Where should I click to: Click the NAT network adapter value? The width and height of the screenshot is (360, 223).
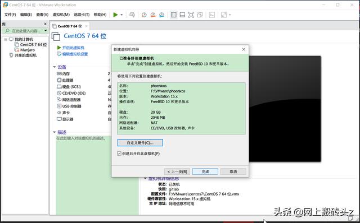pyautogui.click(x=154, y=123)
